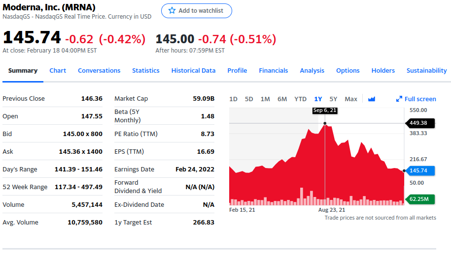Click the Feb 15, 21 axis date label
This screenshot has width=451, height=253.
click(242, 210)
